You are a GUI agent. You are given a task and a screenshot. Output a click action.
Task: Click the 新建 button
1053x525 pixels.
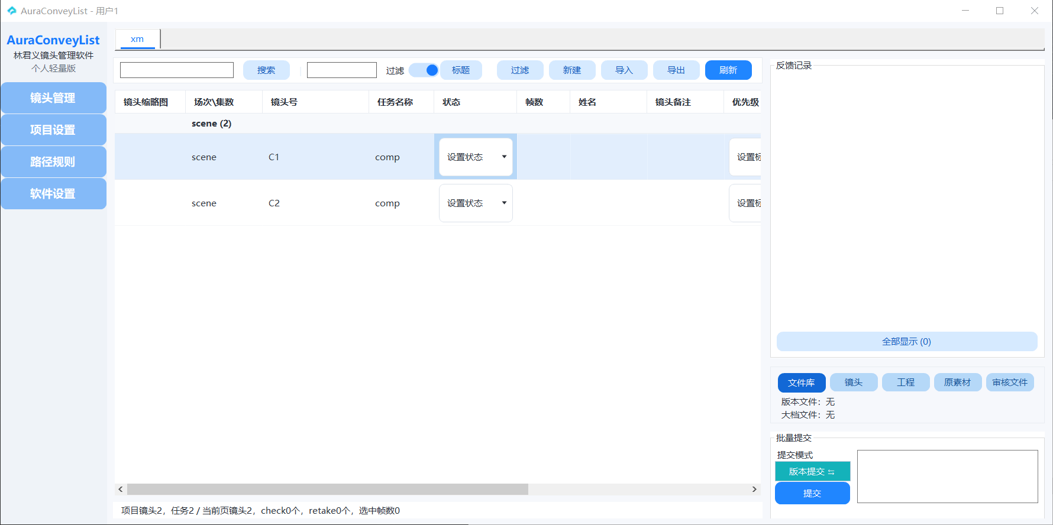pyautogui.click(x=572, y=70)
